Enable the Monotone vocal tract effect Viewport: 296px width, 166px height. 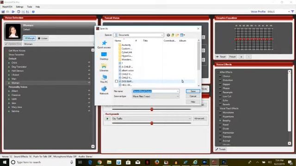(x=220, y=113)
